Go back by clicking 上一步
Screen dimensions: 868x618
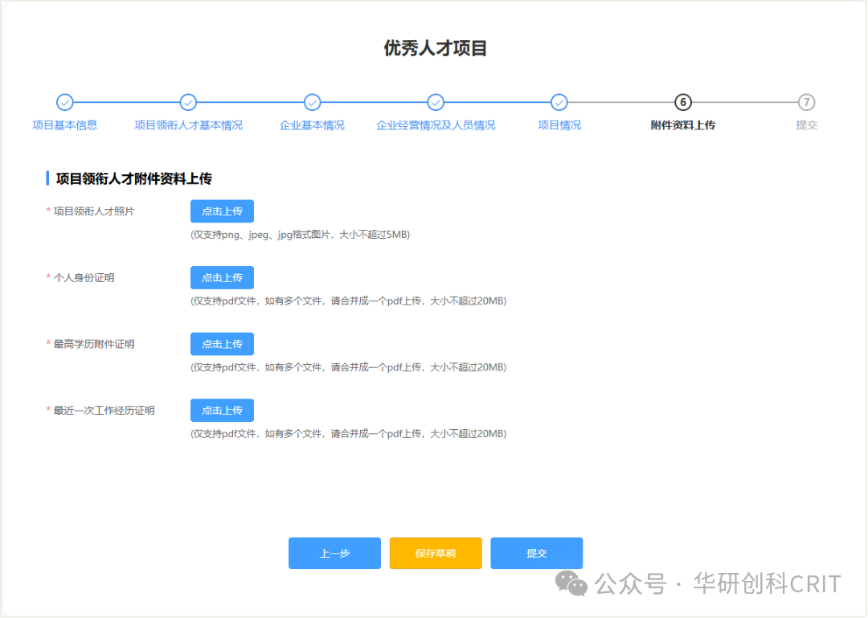tap(334, 553)
